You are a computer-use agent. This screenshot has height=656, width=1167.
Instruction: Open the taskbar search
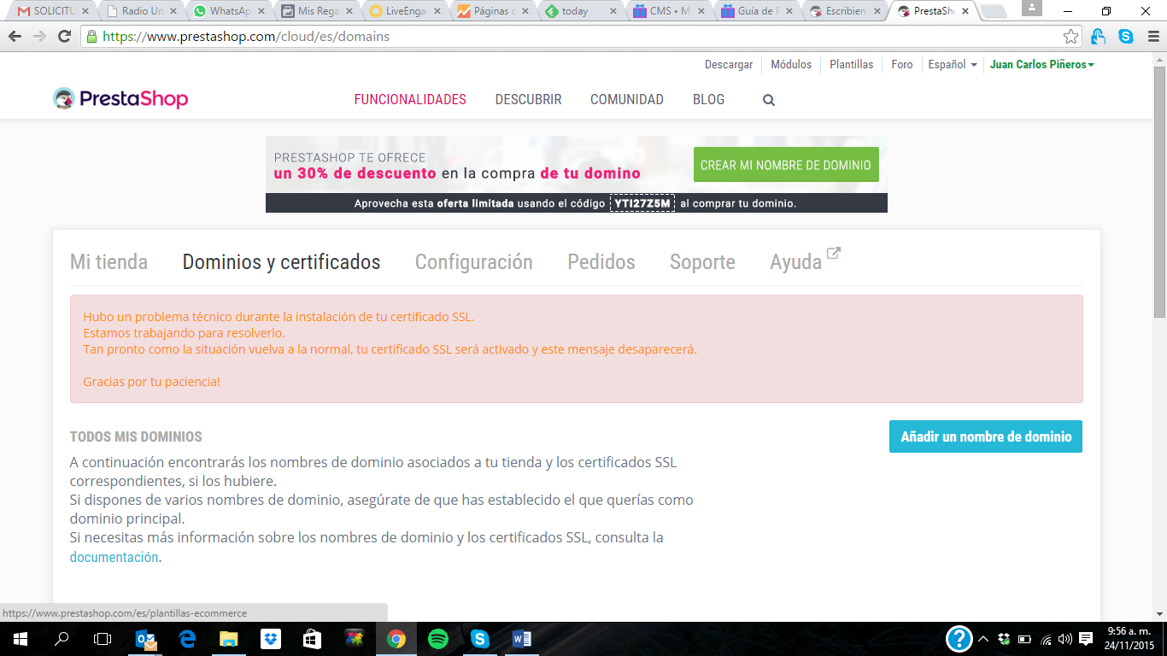[x=62, y=639]
